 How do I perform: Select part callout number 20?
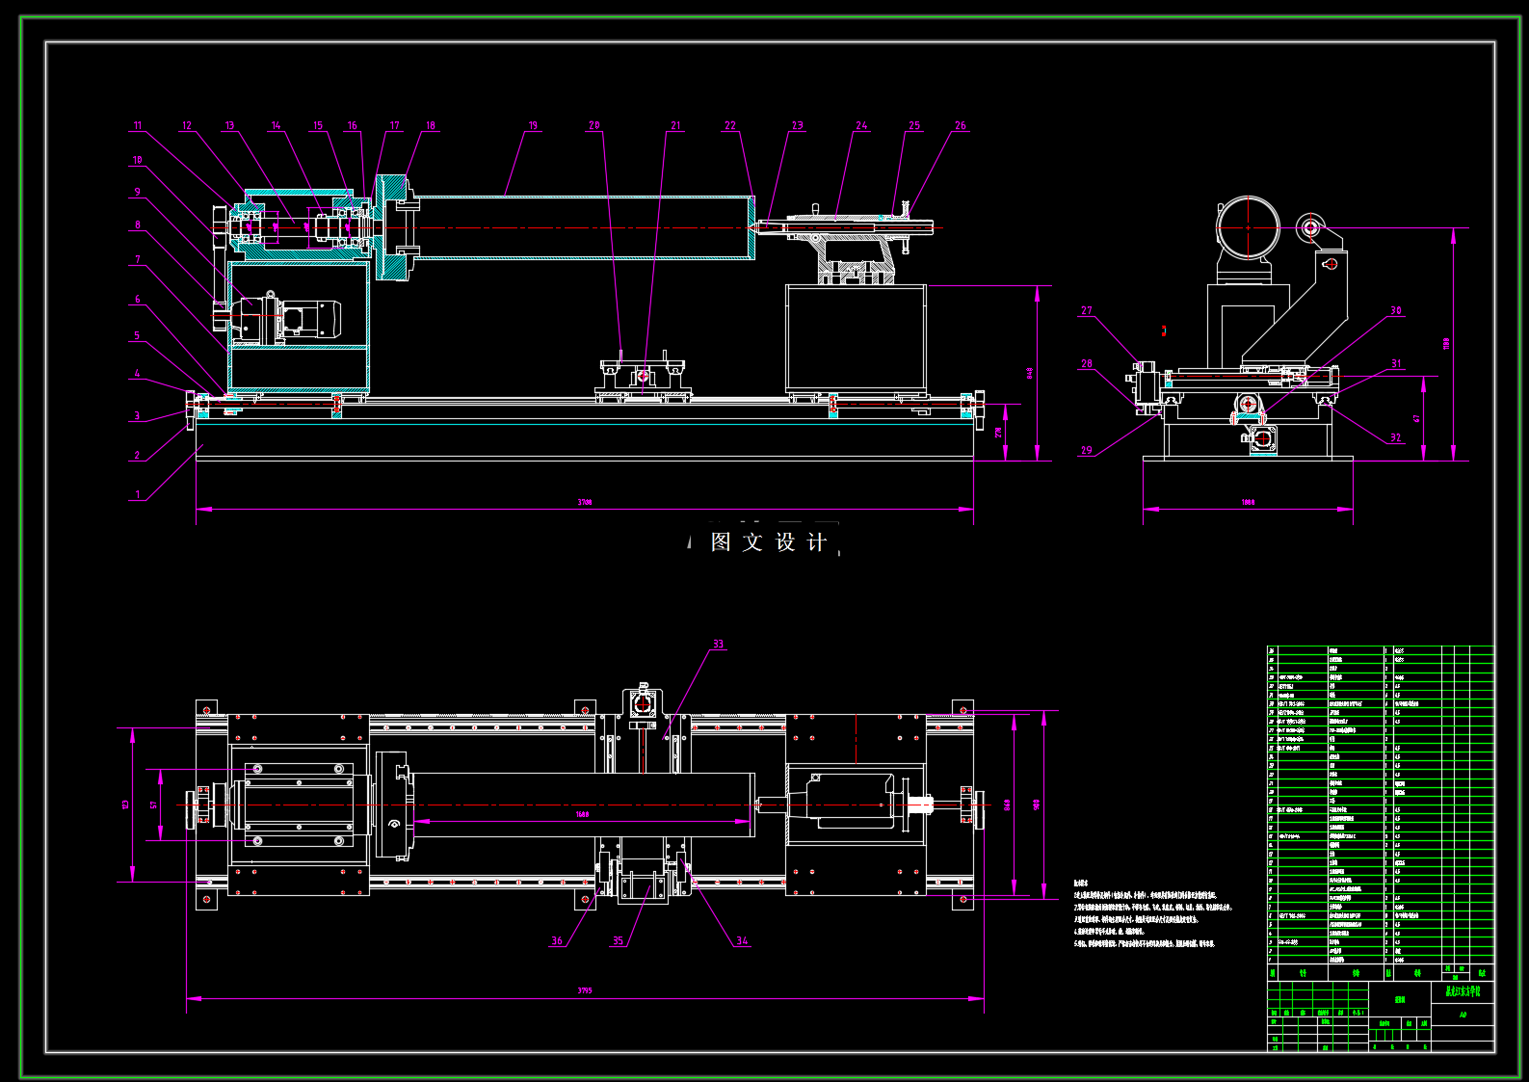(x=593, y=126)
